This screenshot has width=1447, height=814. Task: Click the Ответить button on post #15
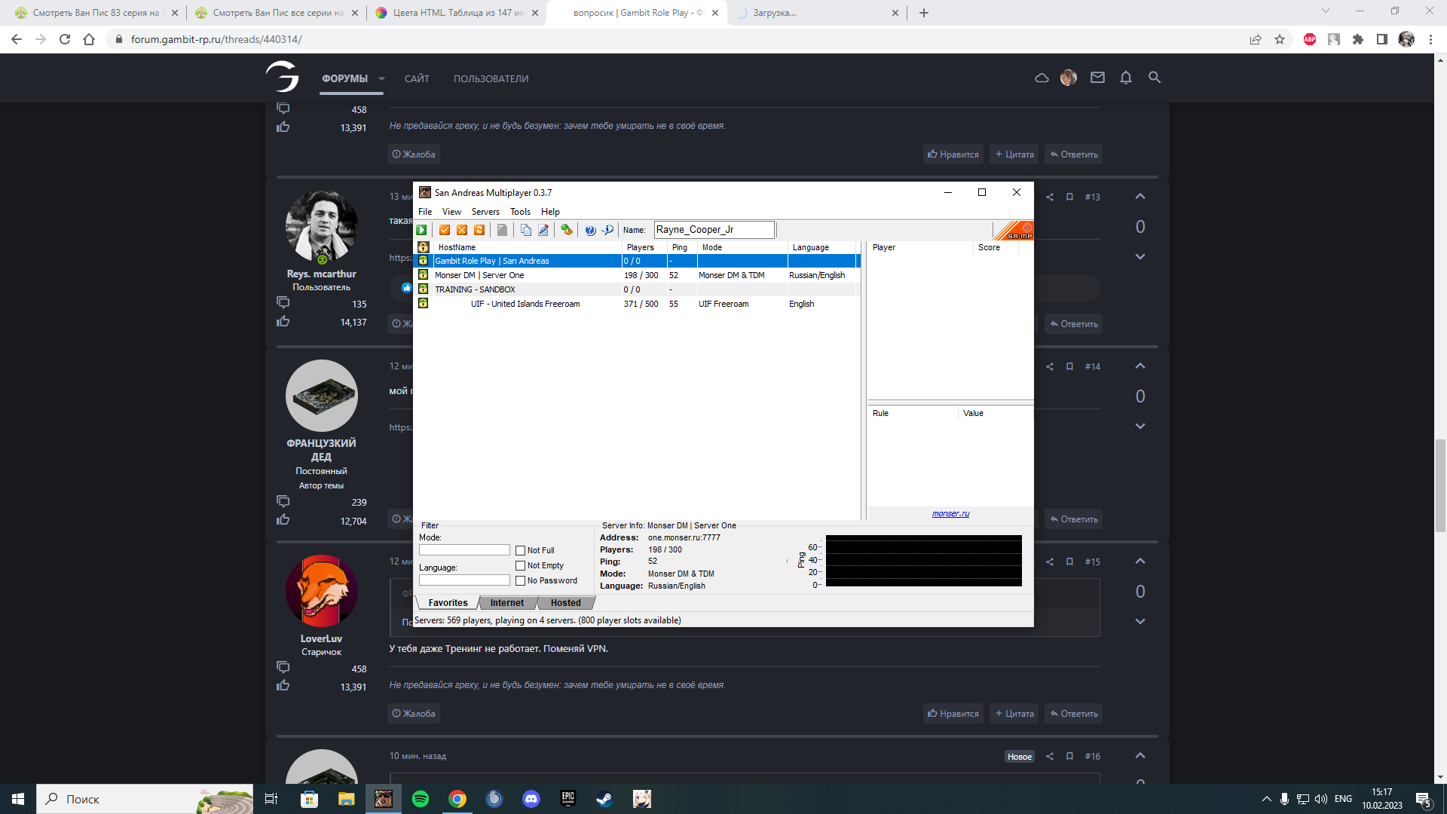pos(1073,714)
